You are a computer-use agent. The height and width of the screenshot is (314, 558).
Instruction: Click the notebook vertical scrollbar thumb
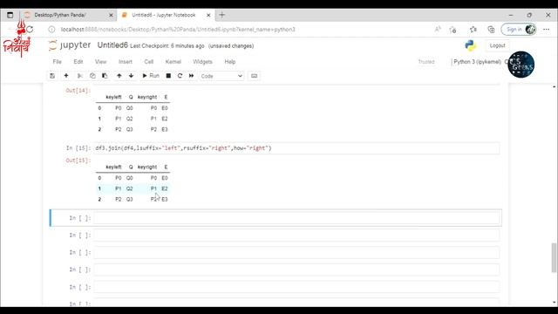pyautogui.click(x=555, y=257)
